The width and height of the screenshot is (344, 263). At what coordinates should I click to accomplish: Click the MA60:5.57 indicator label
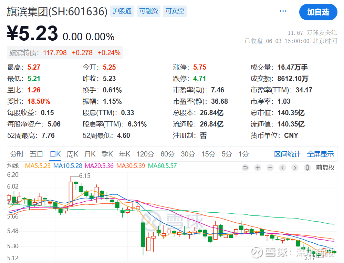coord(162,166)
